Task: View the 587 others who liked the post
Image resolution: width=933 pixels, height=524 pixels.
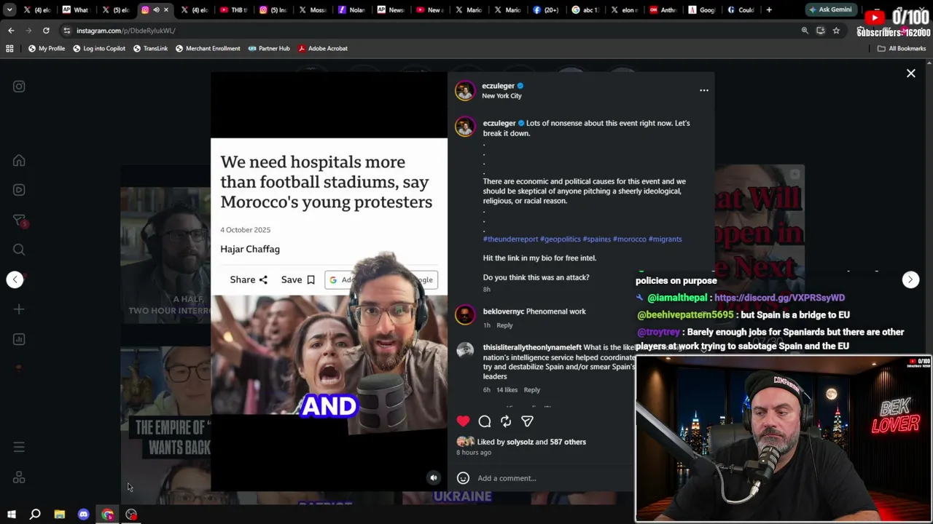Action: click(x=568, y=442)
